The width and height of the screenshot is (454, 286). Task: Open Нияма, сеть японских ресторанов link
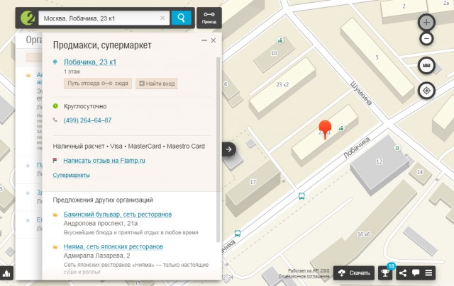113,247
